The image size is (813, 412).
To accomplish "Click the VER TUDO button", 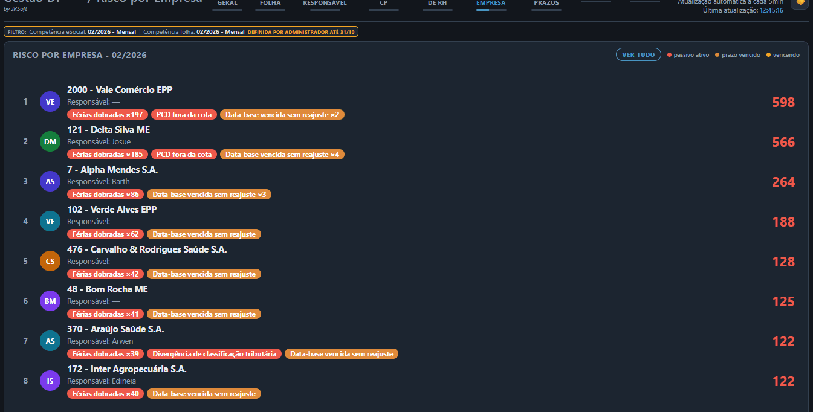I will pos(638,54).
